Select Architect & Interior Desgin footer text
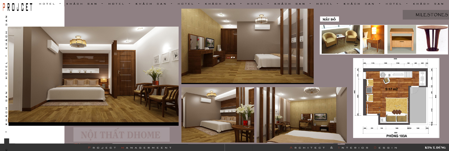The image size is (449, 151). pos(343,147)
